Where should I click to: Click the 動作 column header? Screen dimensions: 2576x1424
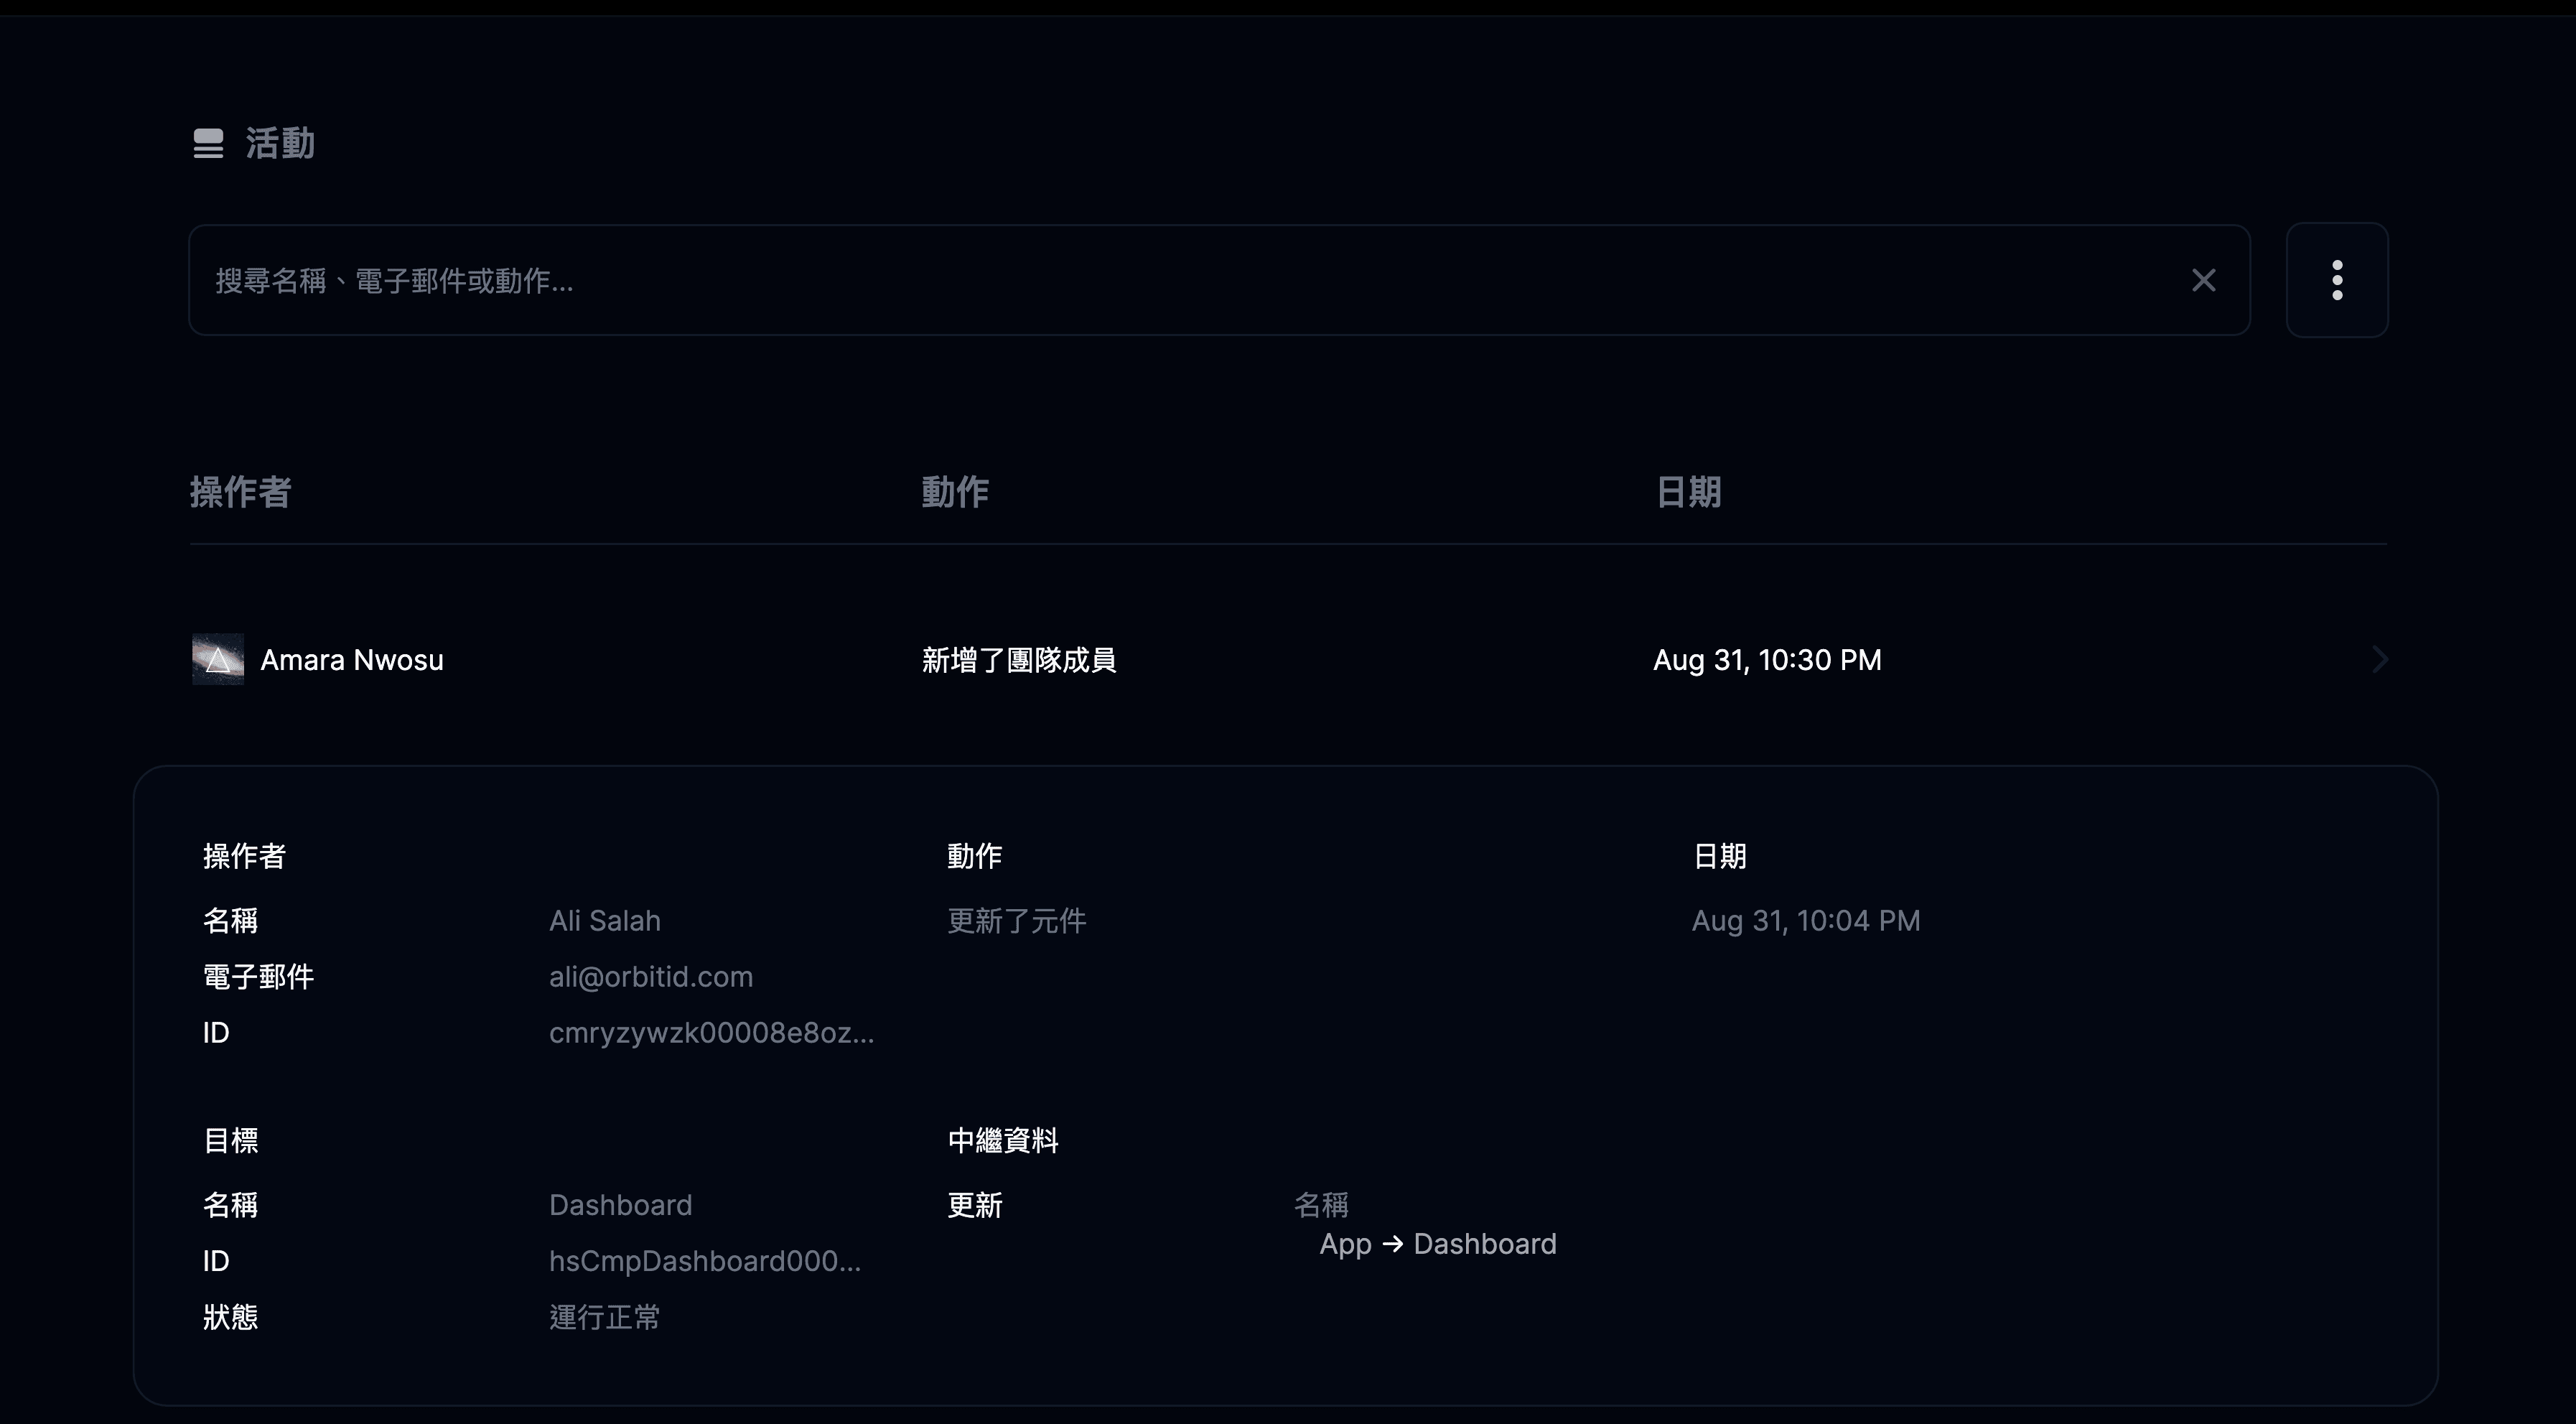coord(955,492)
